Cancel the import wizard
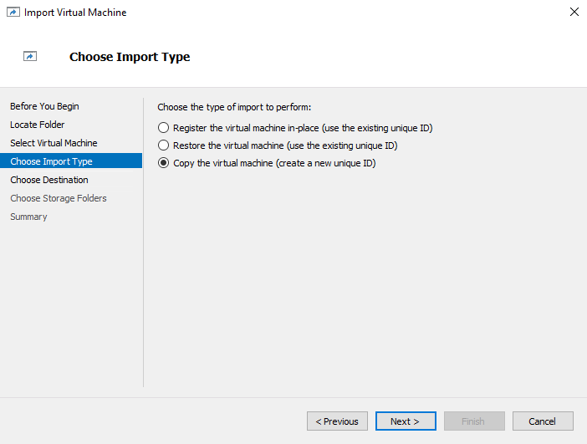Viewport: 587px width, 444px height. (543, 421)
